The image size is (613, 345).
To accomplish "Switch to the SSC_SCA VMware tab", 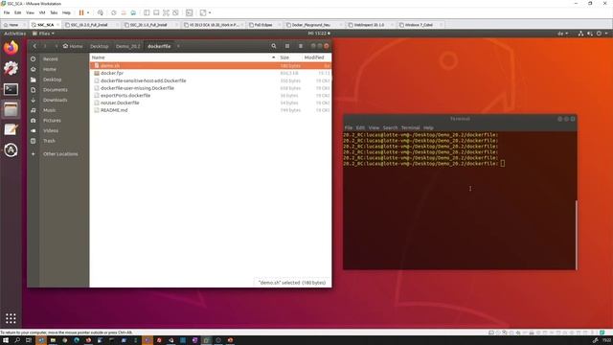I will (x=45, y=25).
